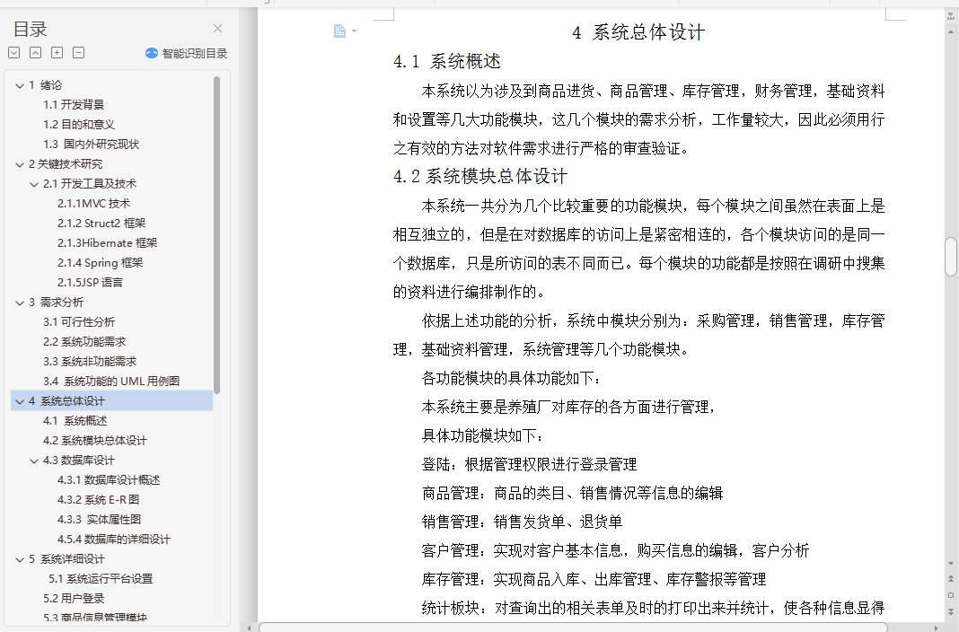
Task: Click previous page double-arrow button
Action: click(951, 578)
